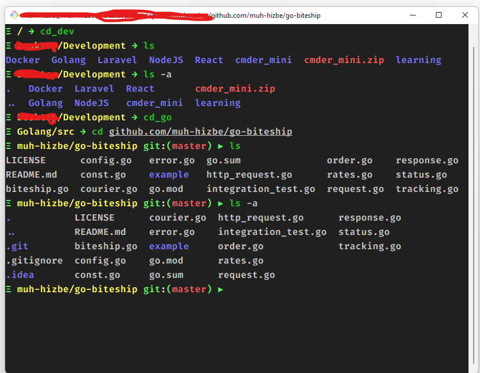Select the Docker folder in the listing
The height and width of the screenshot is (373, 480).
(x=22, y=60)
